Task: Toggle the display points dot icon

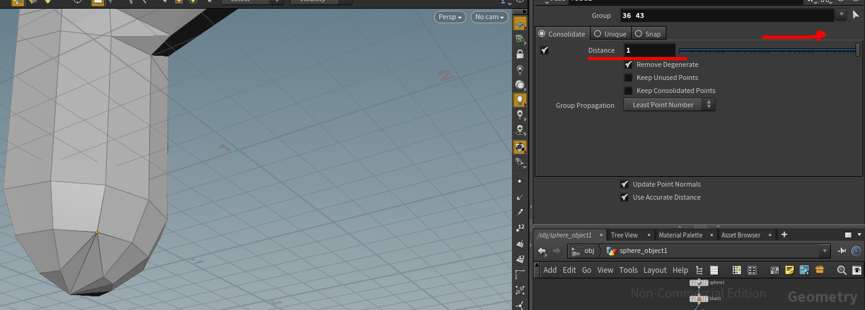Action: click(x=520, y=181)
